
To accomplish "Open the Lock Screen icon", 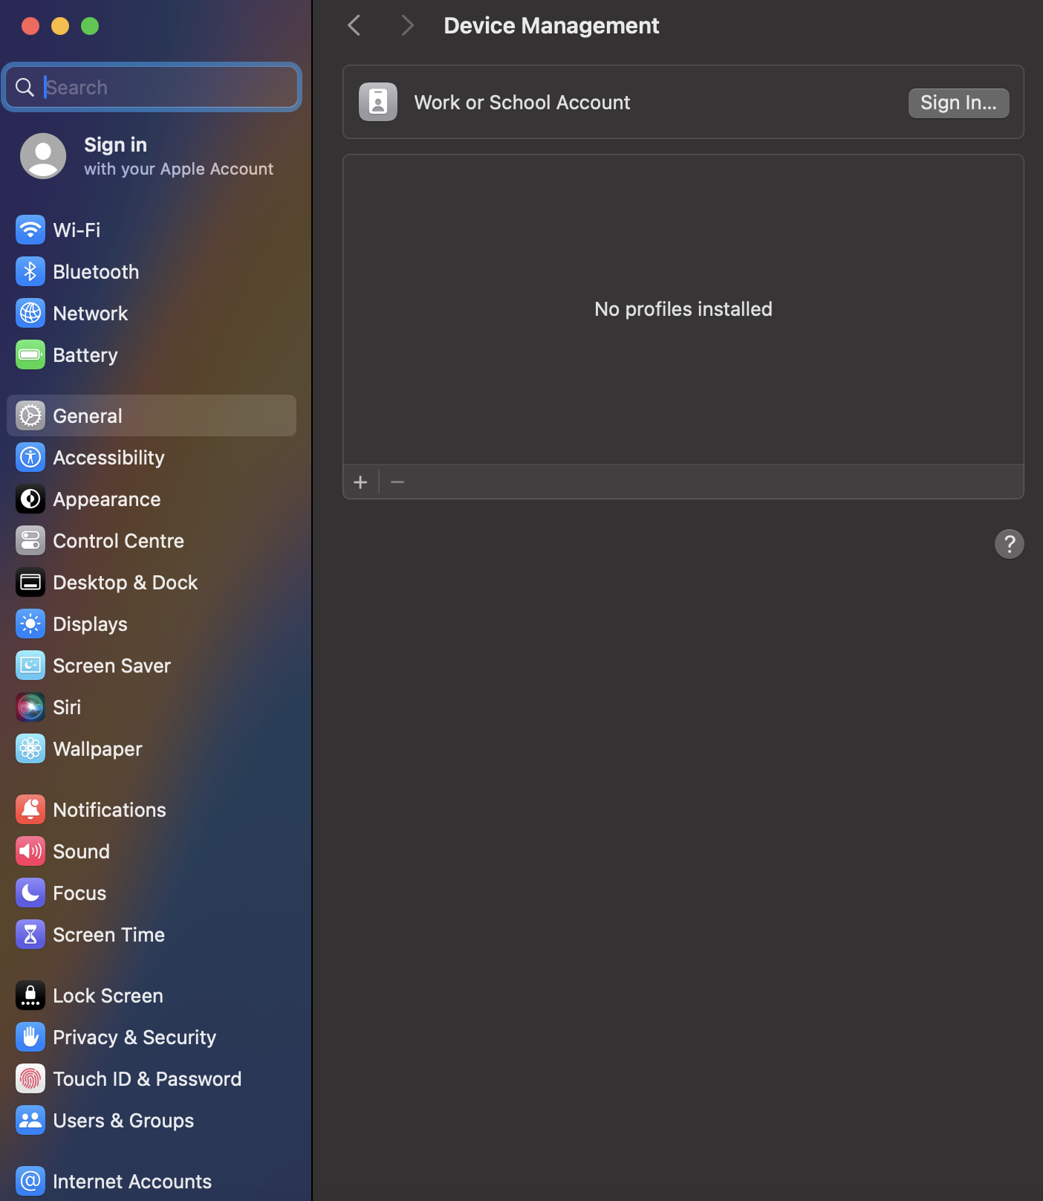I will click(30, 996).
